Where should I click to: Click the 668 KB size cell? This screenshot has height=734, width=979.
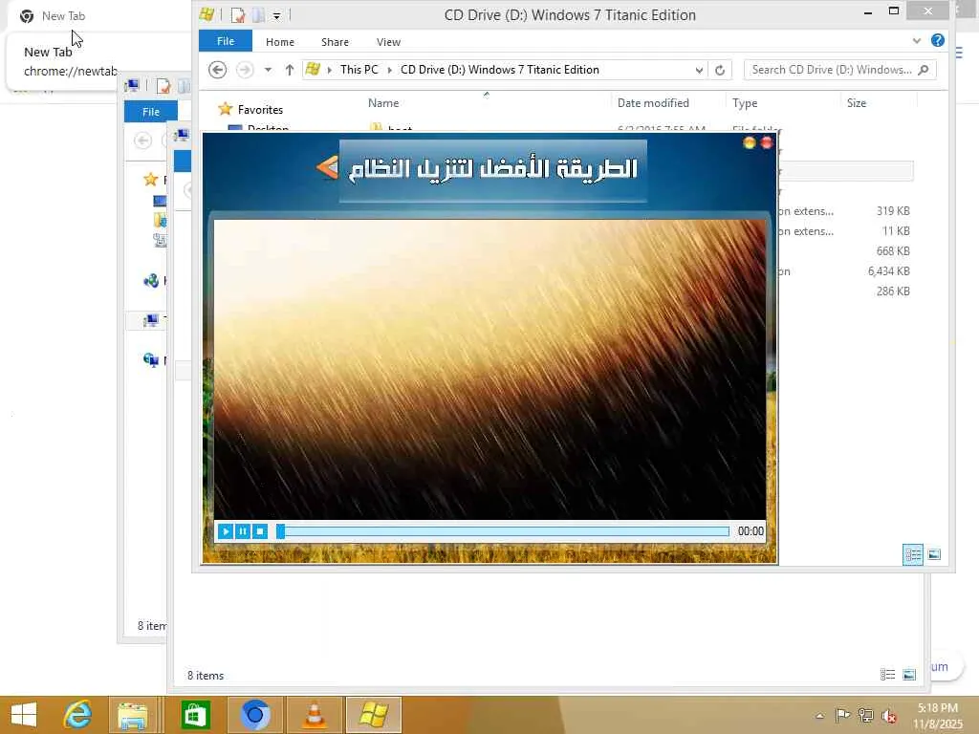pos(893,251)
